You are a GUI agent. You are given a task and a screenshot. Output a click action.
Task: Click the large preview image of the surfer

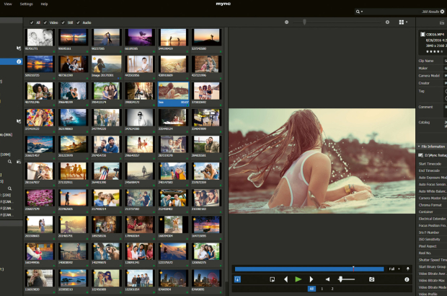point(322,161)
